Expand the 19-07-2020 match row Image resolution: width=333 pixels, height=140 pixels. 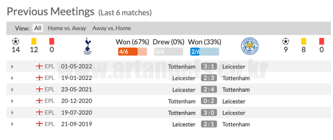pyautogui.click(x=12, y=113)
